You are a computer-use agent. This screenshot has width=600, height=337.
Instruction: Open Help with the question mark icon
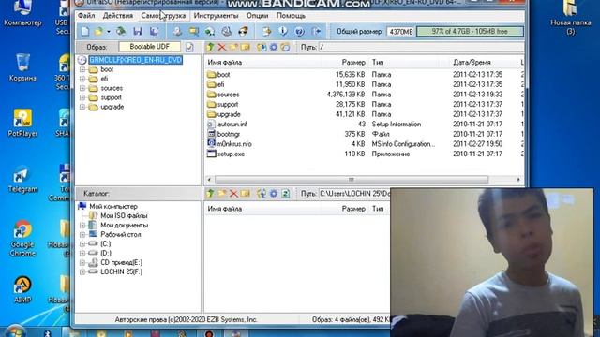(300, 31)
